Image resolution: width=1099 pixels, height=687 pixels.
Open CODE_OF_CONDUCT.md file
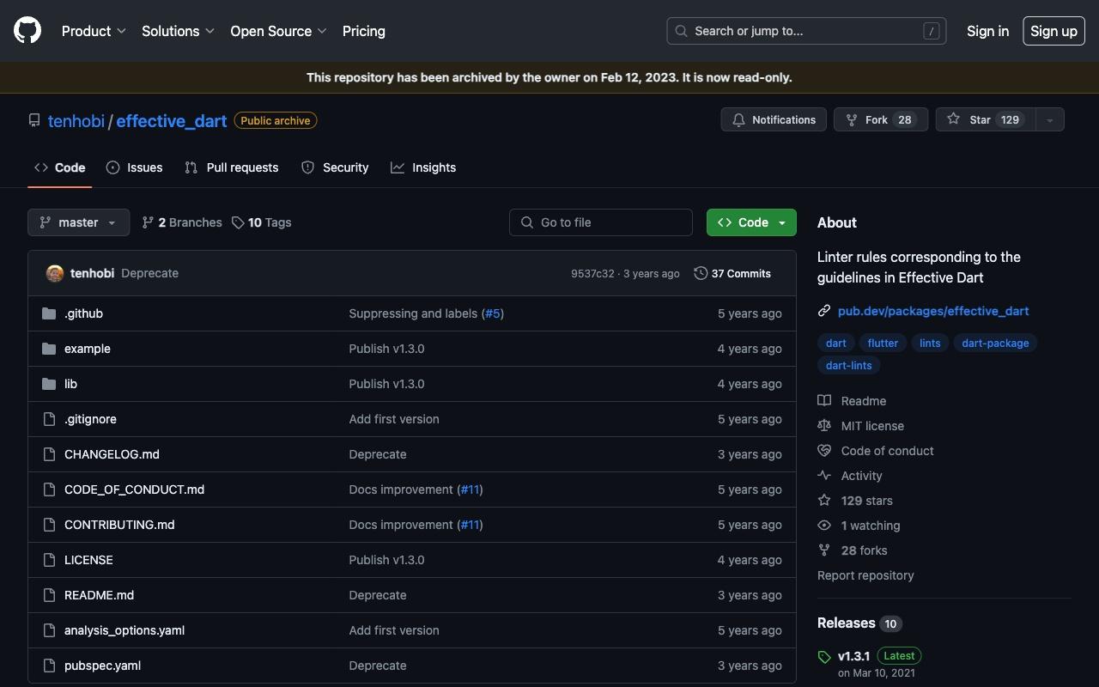(134, 489)
